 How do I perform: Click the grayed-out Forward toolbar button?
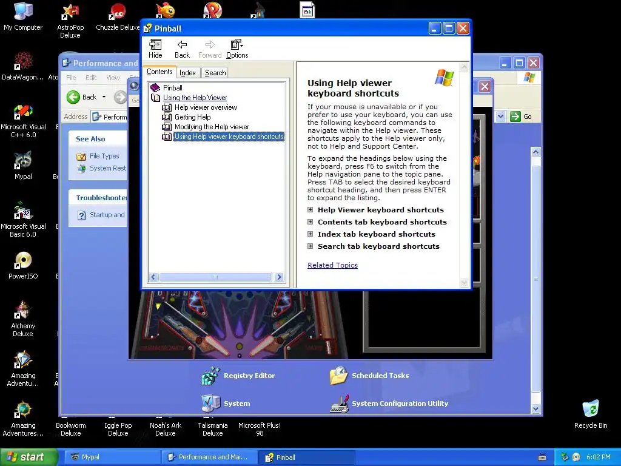(x=210, y=49)
